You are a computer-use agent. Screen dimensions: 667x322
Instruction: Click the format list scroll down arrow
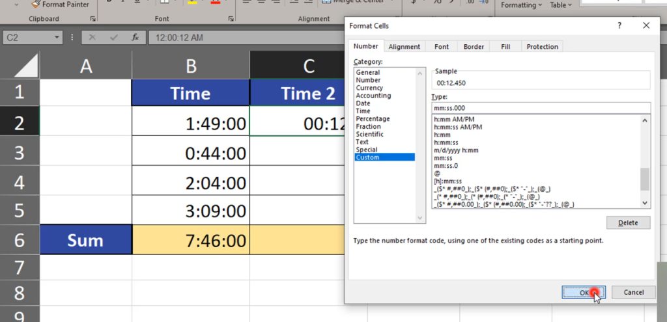coord(645,203)
